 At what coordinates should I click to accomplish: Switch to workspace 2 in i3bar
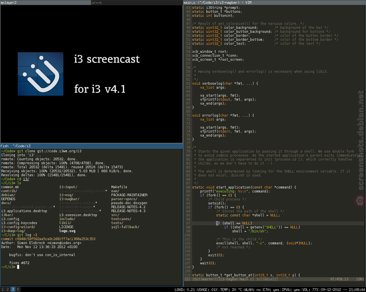click(8, 289)
